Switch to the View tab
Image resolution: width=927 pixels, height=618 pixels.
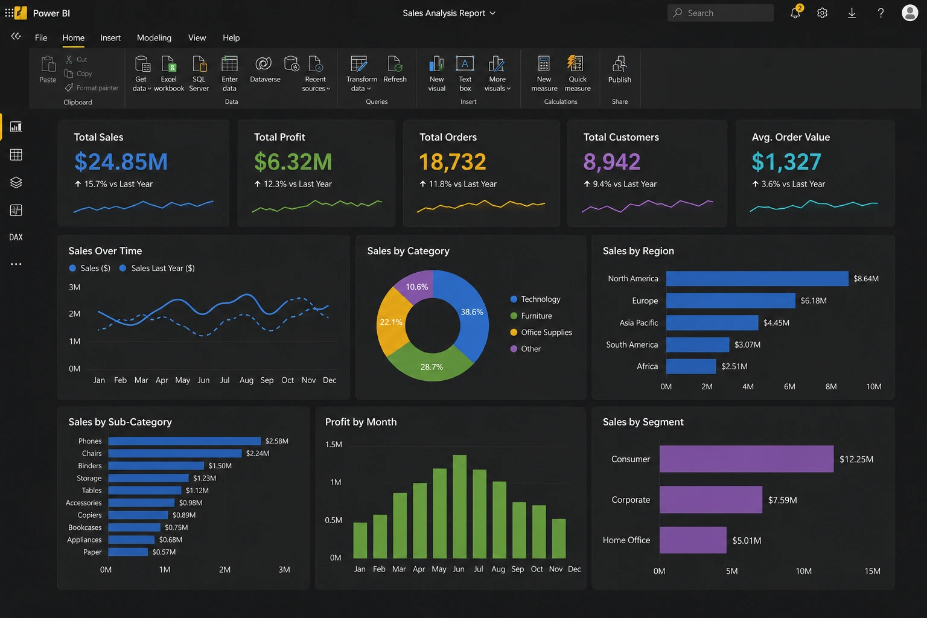point(197,37)
